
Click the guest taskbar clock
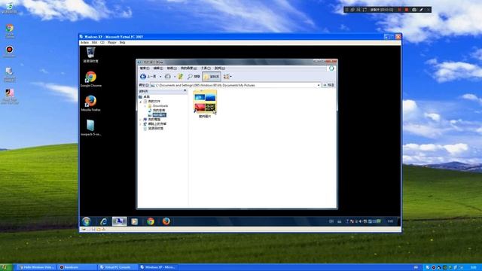pyautogui.click(x=390, y=221)
